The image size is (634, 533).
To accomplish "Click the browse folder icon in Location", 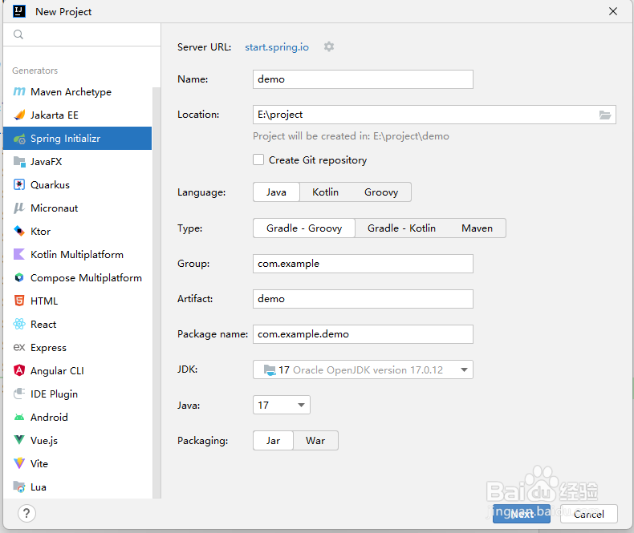I will pos(605,115).
